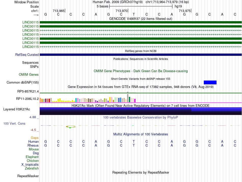Click the yellow-green PhyloP conservation bump
The width and height of the screenshot is (242, 182).
(x=71, y=127)
